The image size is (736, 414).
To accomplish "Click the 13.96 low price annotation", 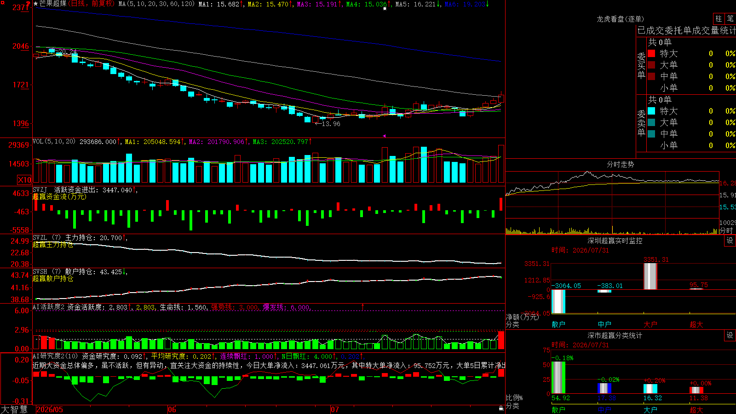I will [331, 124].
